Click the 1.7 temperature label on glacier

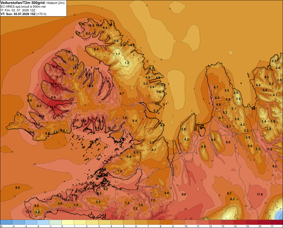(118, 54)
